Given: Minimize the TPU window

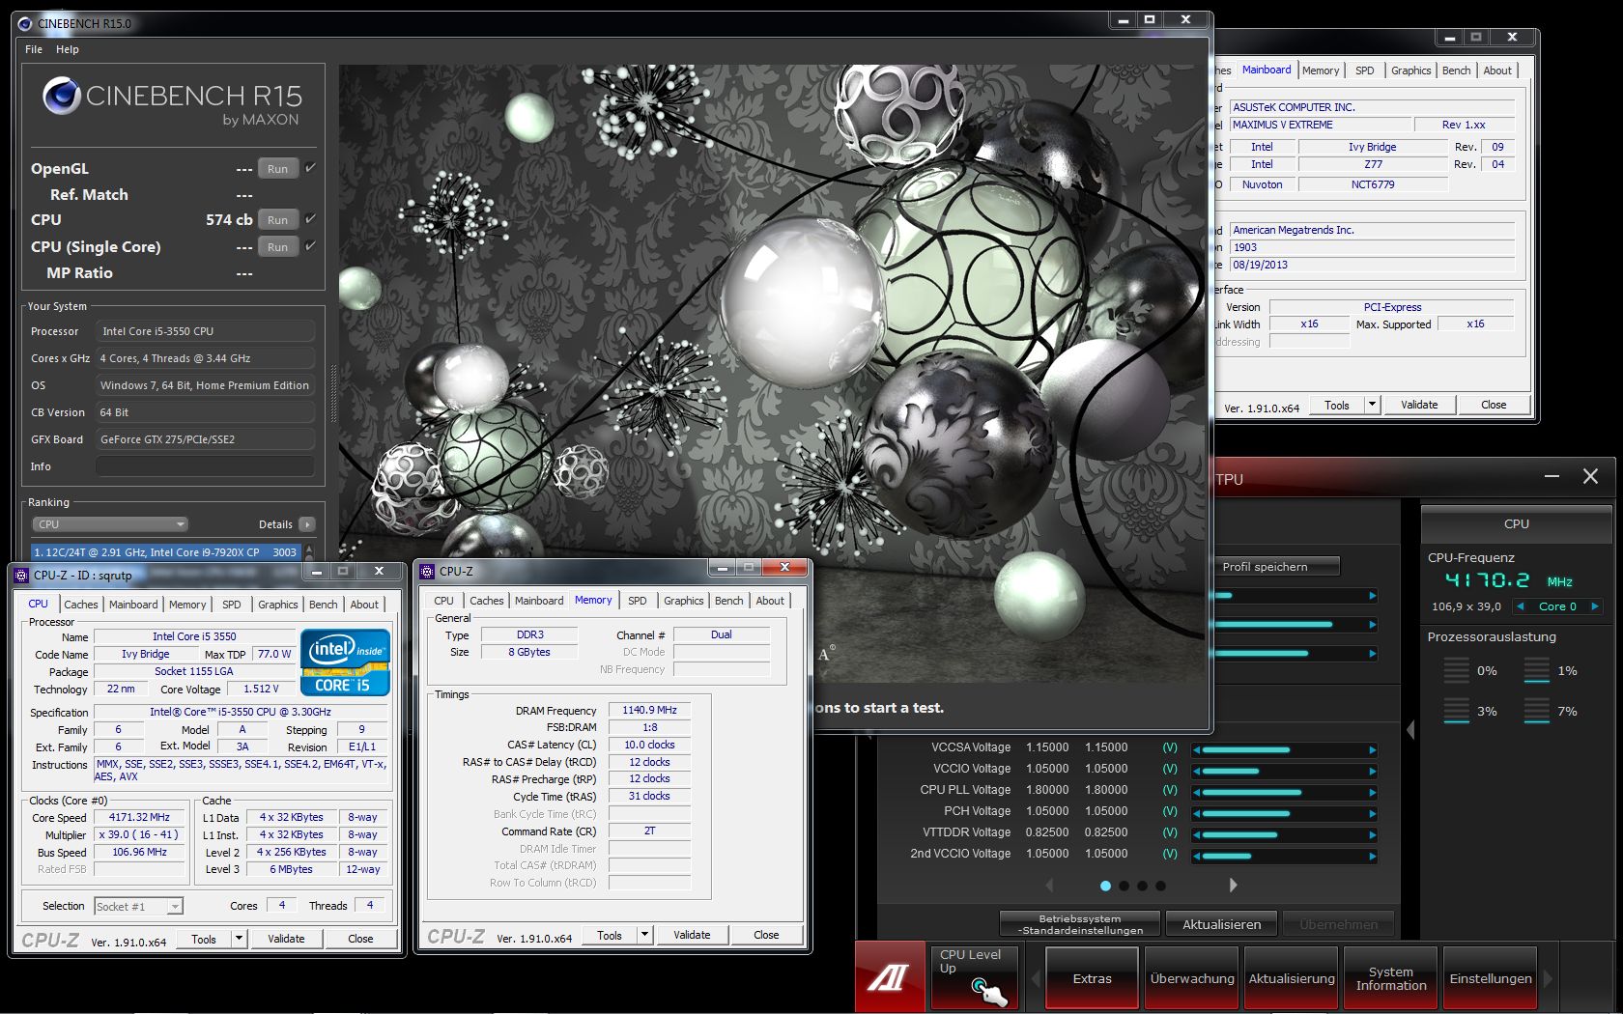Looking at the screenshot, I should (x=1552, y=476).
